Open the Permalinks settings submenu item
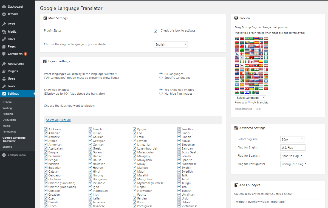The image size is (328, 208). [9, 132]
